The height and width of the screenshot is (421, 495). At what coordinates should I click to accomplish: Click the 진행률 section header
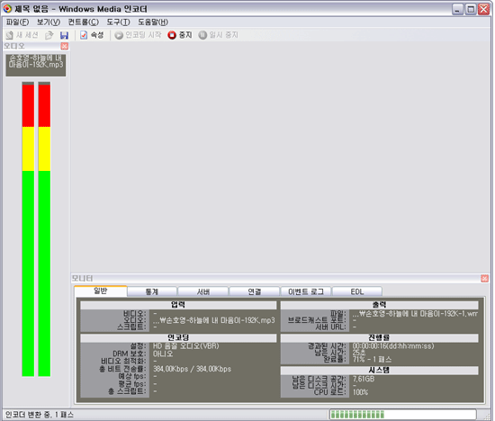pyautogui.click(x=379, y=338)
